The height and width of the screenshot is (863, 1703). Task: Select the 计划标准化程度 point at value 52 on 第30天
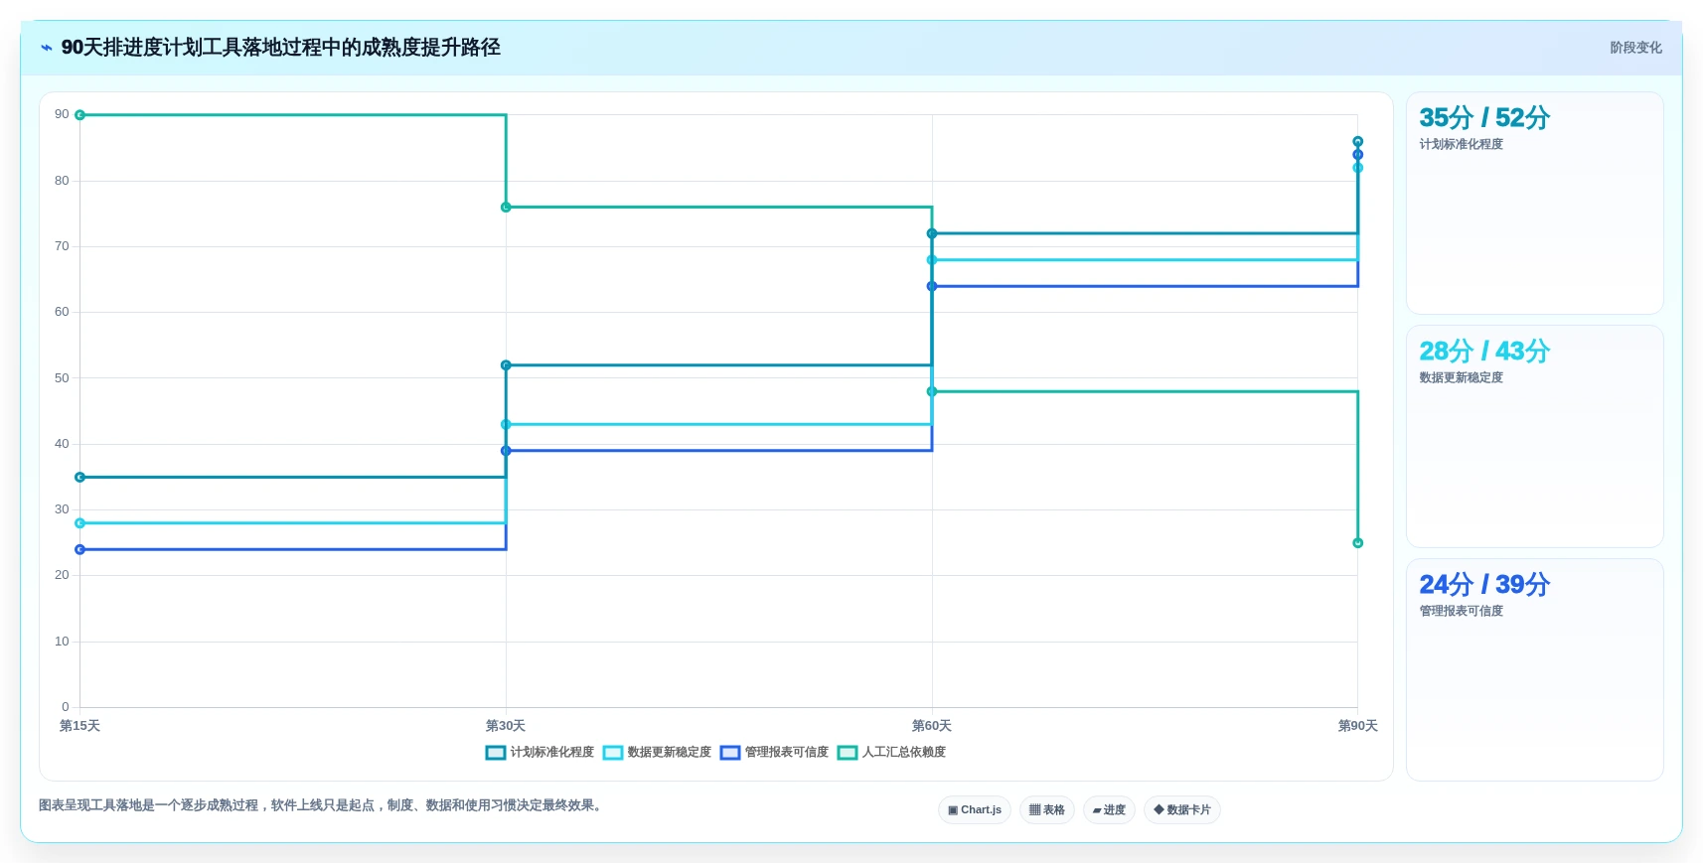tap(506, 365)
